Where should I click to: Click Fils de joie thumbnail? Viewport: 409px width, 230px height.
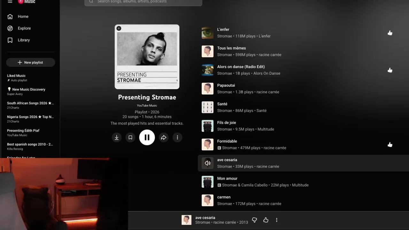(207, 126)
